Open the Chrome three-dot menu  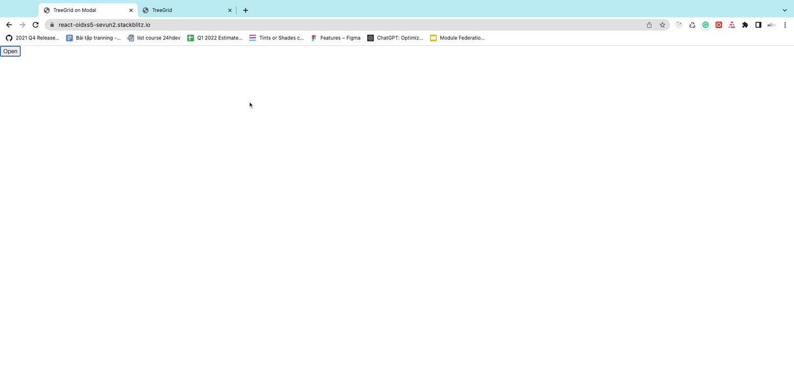pos(785,25)
